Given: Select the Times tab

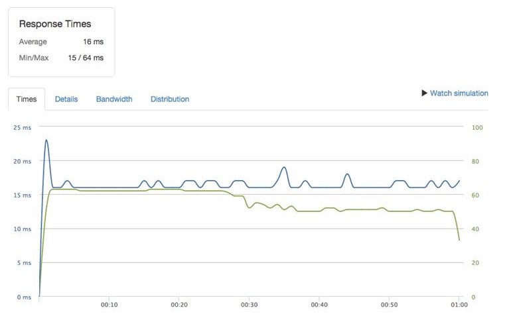Looking at the screenshot, I should 27,99.
